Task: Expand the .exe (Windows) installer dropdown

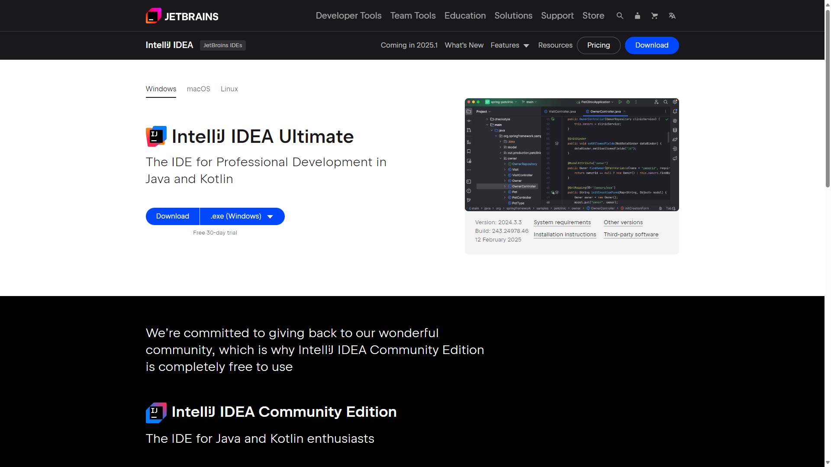Action: [242, 216]
